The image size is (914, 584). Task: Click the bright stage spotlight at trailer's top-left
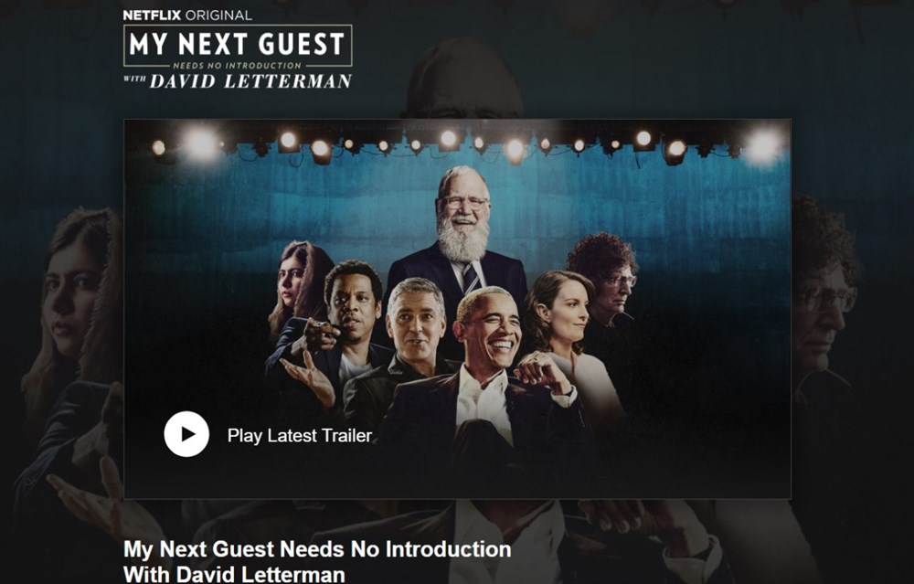point(200,143)
